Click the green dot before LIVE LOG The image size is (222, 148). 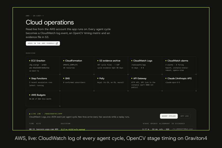click(30, 114)
